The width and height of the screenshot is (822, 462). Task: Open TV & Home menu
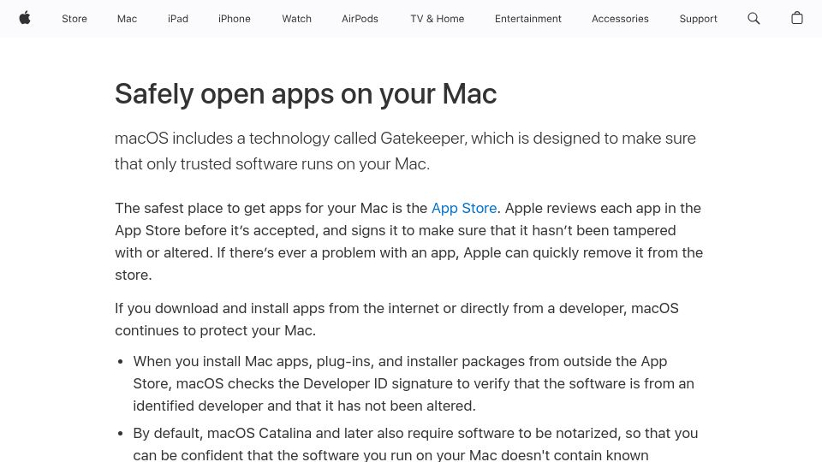tap(438, 19)
